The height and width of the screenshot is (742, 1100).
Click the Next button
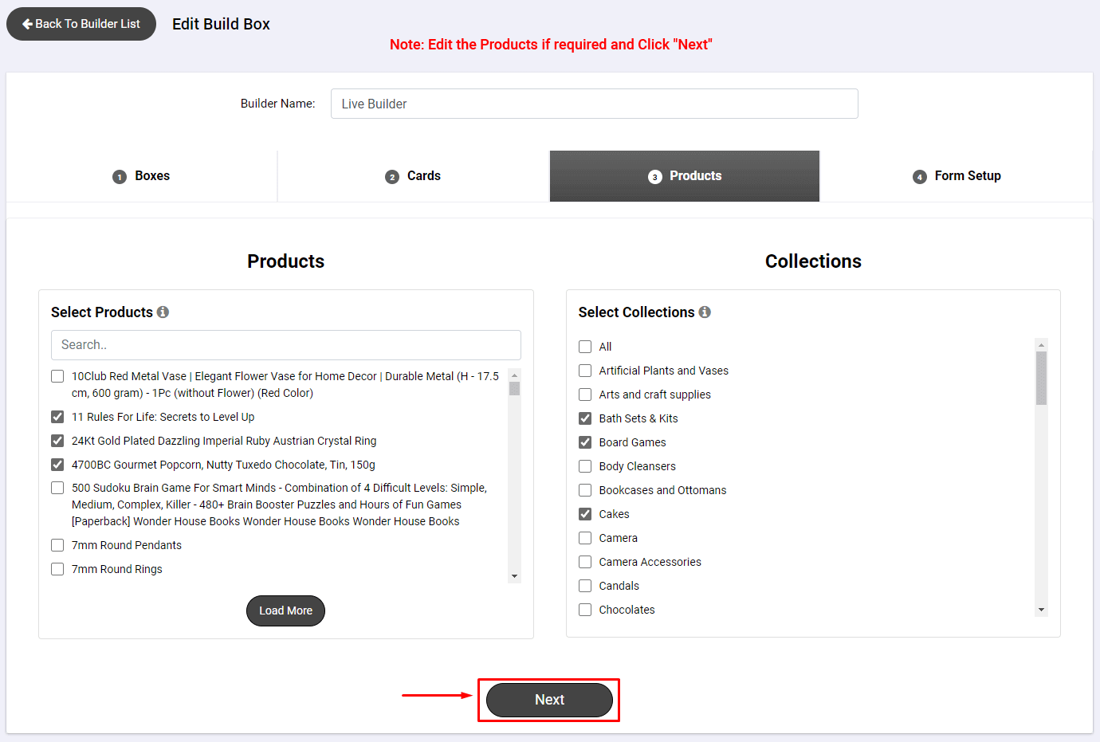pos(549,700)
